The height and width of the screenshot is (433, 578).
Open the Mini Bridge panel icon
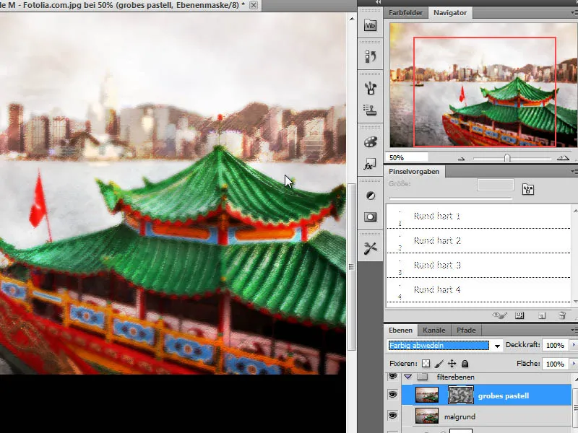(x=371, y=25)
